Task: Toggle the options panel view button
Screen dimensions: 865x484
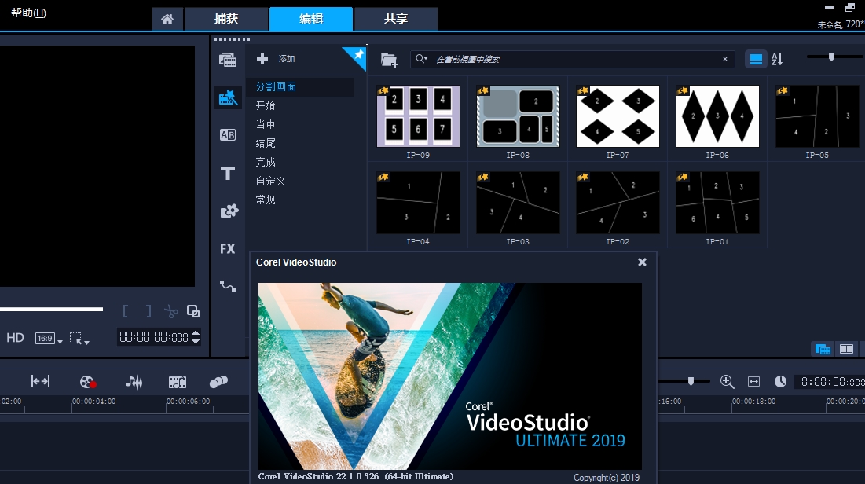Action: click(846, 349)
